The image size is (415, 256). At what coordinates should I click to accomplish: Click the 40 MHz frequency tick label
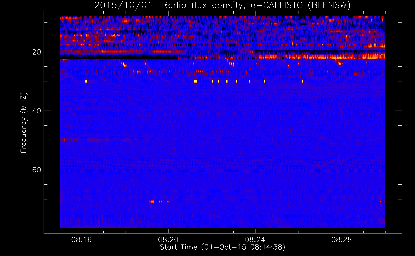tap(37, 111)
